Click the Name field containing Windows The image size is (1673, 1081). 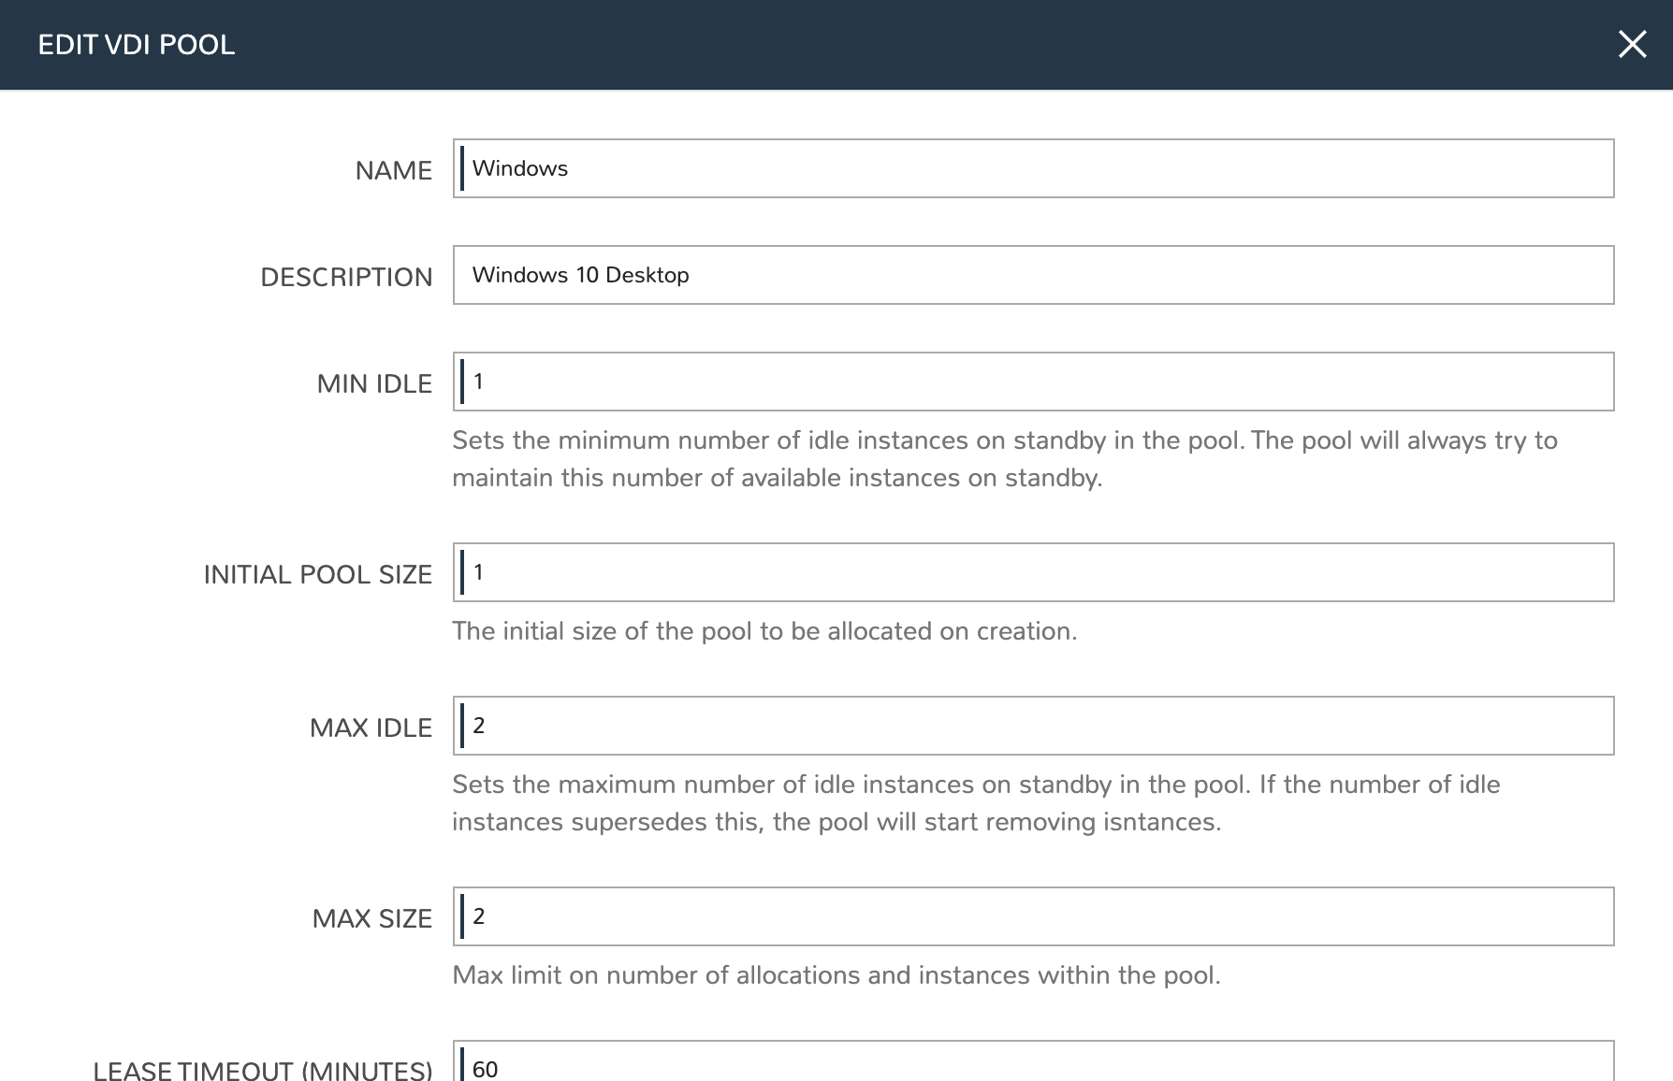[1033, 168]
